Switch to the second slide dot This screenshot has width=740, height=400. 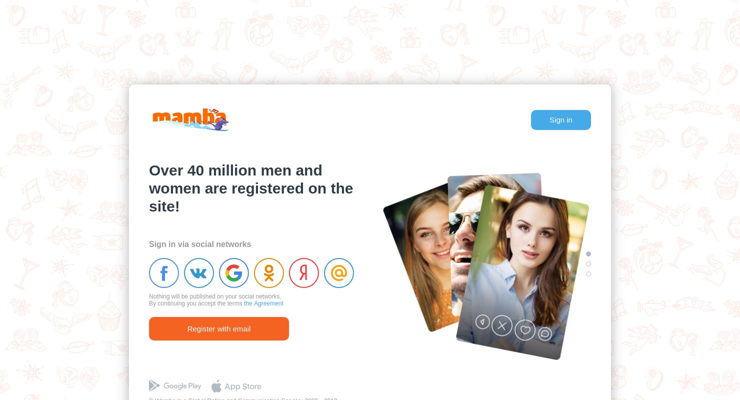588,264
